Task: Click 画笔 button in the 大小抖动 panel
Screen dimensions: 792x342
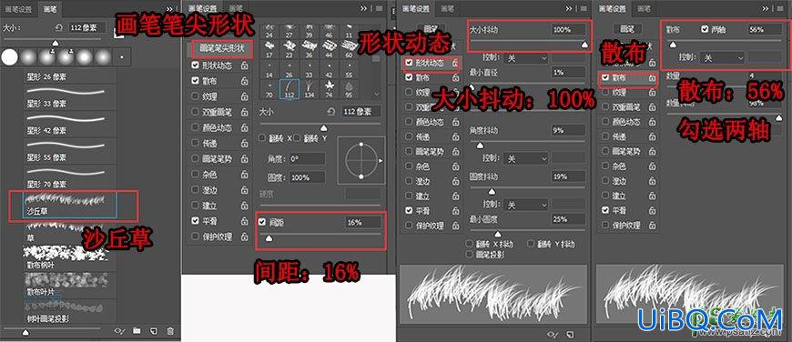Action: point(431,29)
